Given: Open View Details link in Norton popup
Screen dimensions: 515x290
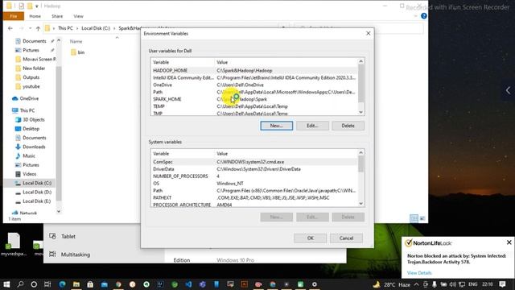Looking at the screenshot, I should click(x=419, y=273).
